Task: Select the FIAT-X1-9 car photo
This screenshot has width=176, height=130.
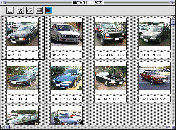Action: (x=23, y=78)
